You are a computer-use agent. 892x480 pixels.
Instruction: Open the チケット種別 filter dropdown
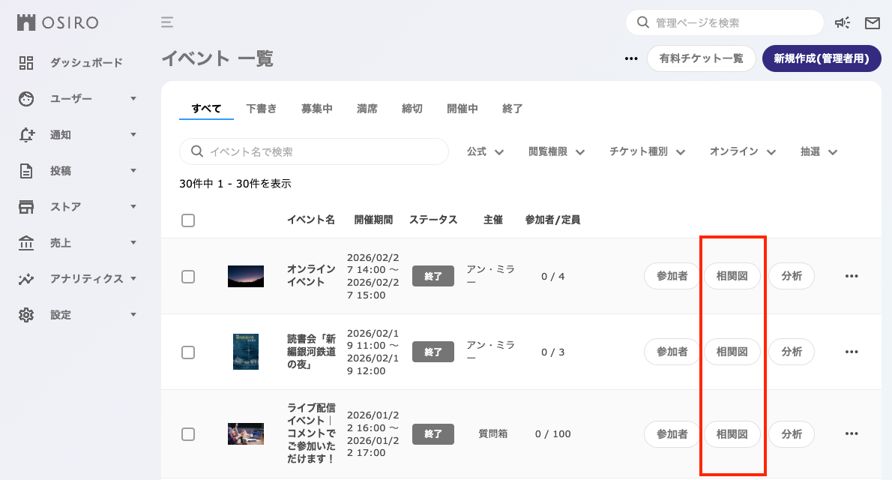(x=647, y=152)
